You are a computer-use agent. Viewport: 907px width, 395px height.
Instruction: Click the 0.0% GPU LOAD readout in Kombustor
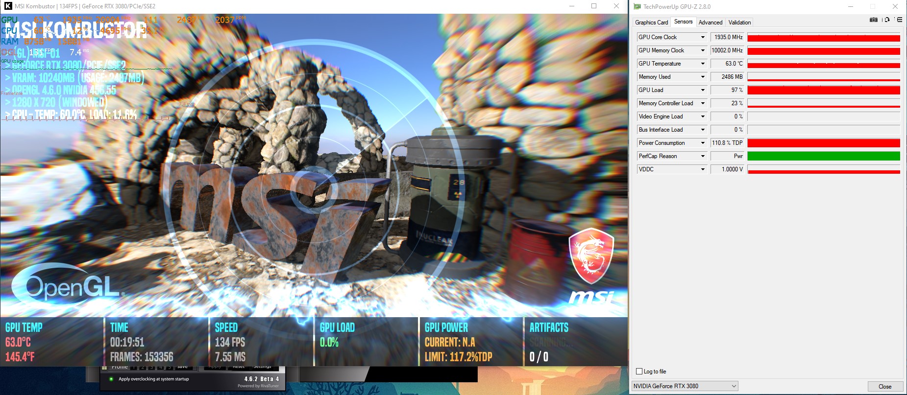329,342
